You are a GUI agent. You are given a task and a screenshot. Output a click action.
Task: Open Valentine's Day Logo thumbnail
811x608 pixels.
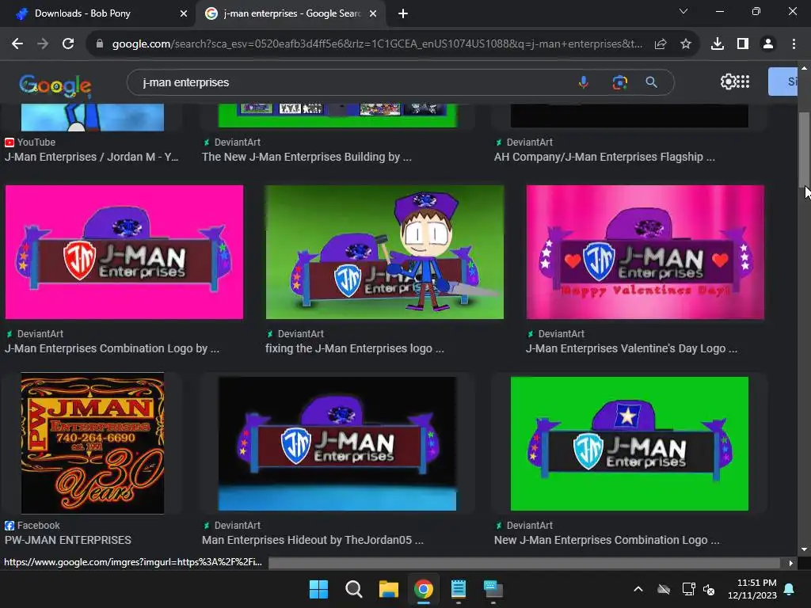pos(645,253)
